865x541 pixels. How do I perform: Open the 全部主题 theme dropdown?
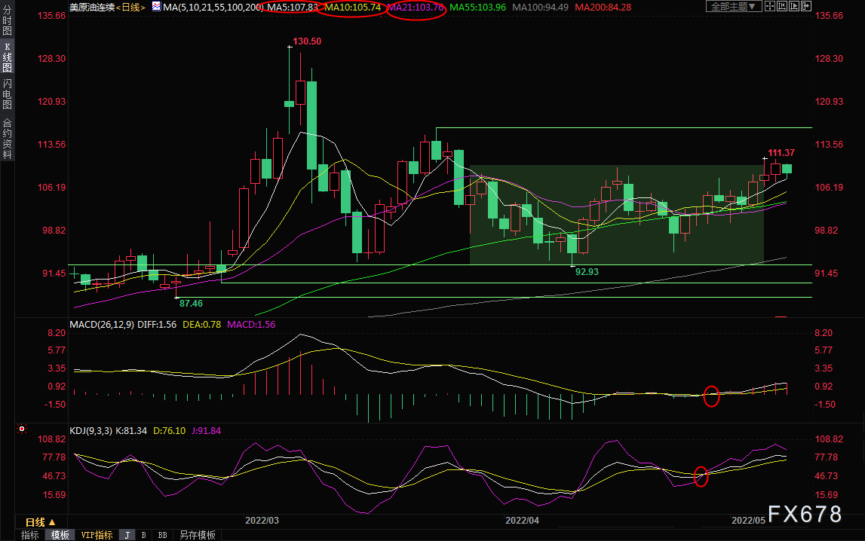[735, 6]
